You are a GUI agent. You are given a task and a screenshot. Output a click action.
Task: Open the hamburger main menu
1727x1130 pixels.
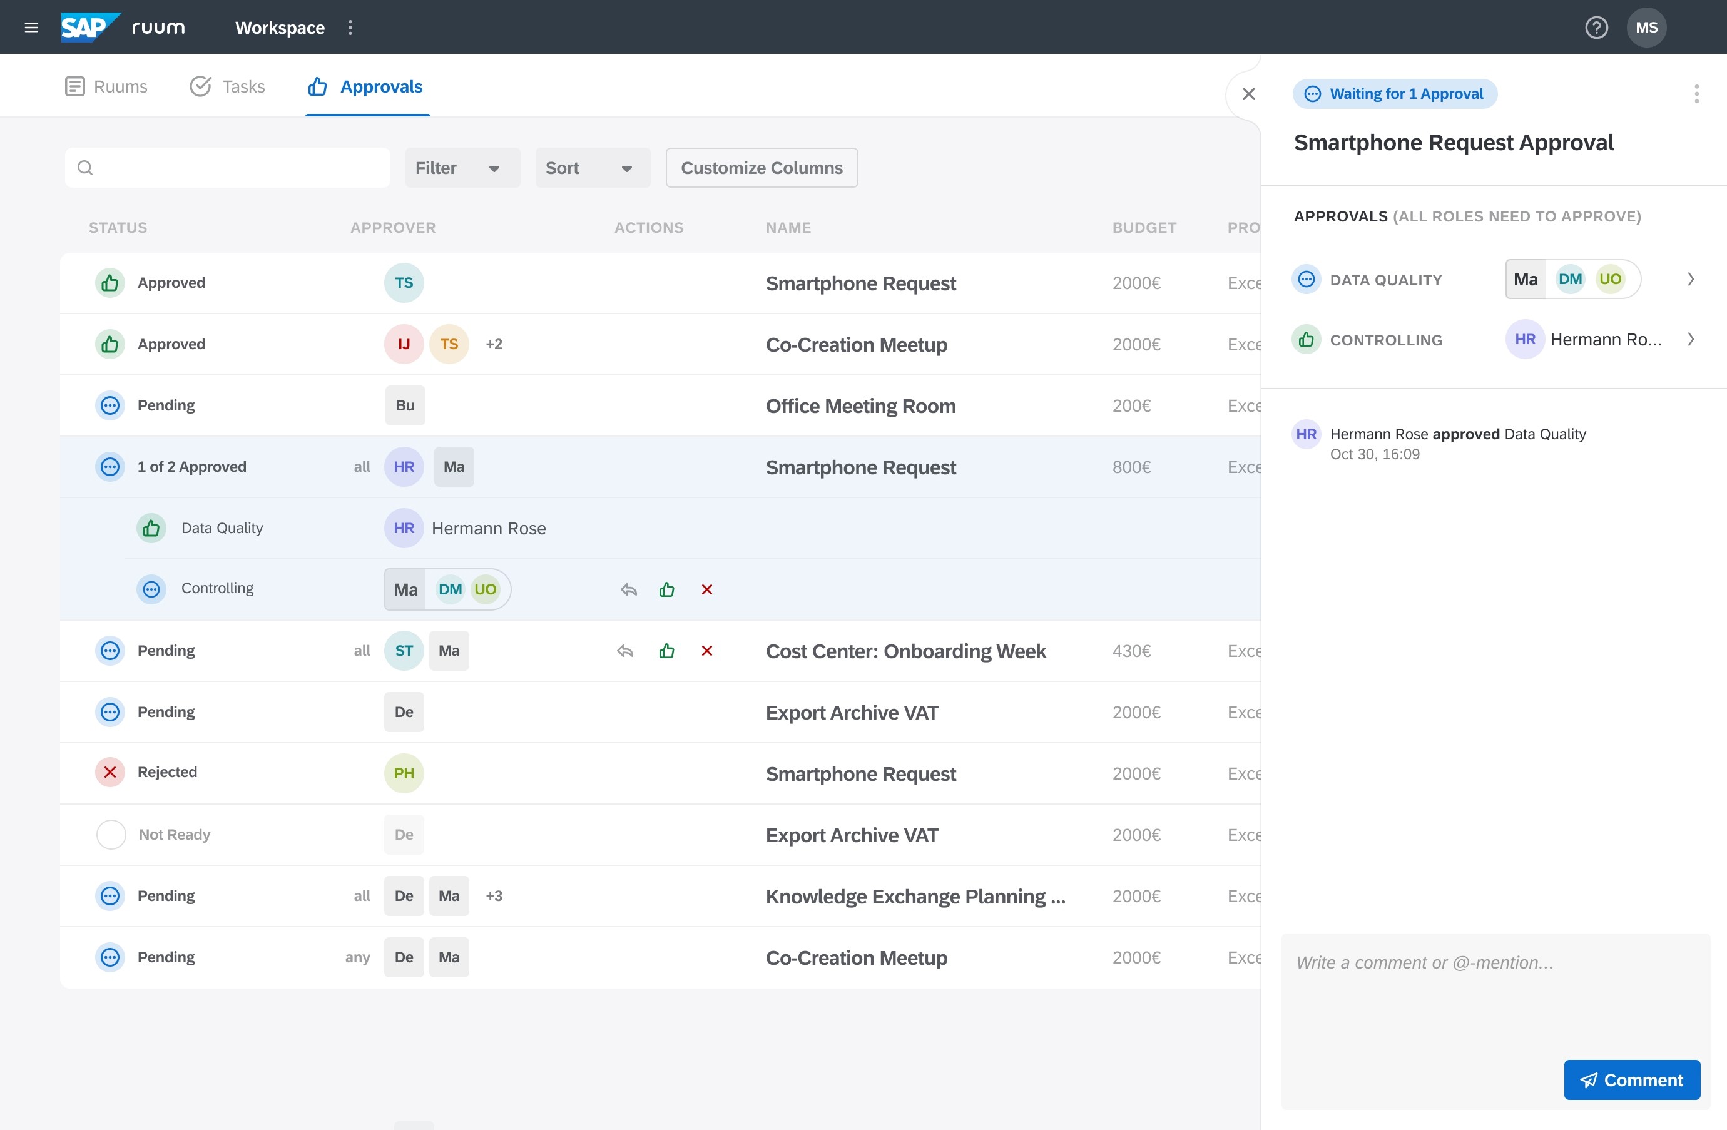[31, 28]
